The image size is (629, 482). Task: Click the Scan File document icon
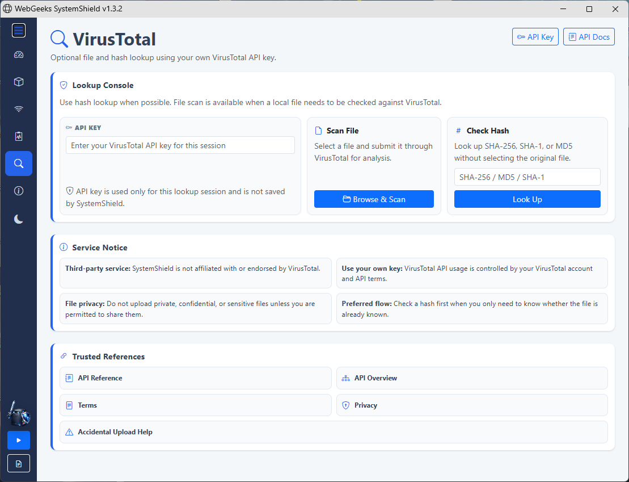pos(318,131)
